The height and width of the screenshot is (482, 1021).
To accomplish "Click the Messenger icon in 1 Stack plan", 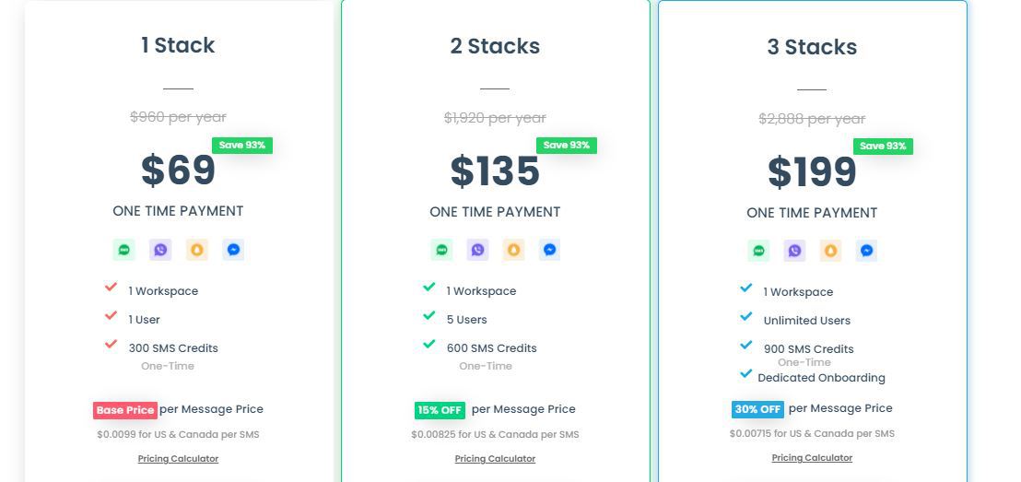I will click(234, 250).
